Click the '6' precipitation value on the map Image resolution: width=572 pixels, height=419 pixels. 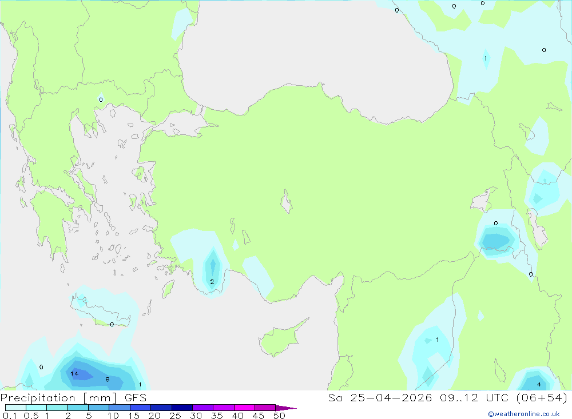pyautogui.click(x=108, y=380)
